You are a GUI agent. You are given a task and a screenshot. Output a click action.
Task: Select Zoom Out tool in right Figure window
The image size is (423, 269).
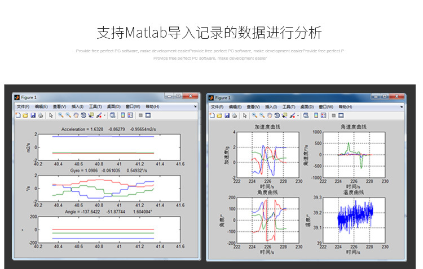point(261,115)
